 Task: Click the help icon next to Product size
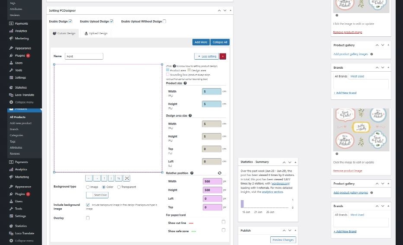185,83
